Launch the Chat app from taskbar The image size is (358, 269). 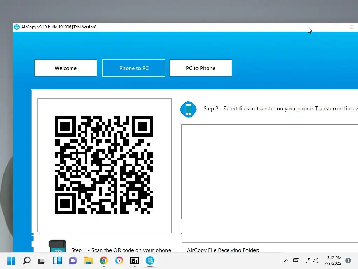click(x=73, y=261)
